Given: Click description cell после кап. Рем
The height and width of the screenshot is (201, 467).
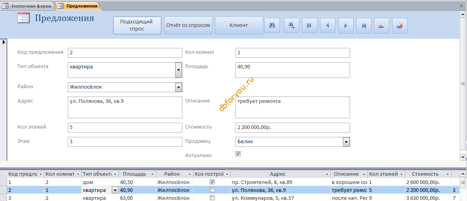Looking at the screenshot, I should [x=349, y=198].
